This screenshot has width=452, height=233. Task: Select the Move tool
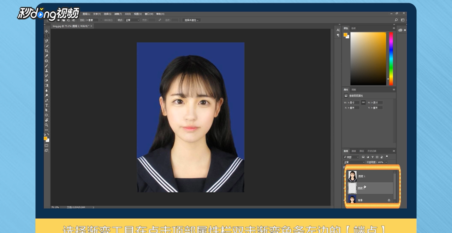click(x=47, y=31)
